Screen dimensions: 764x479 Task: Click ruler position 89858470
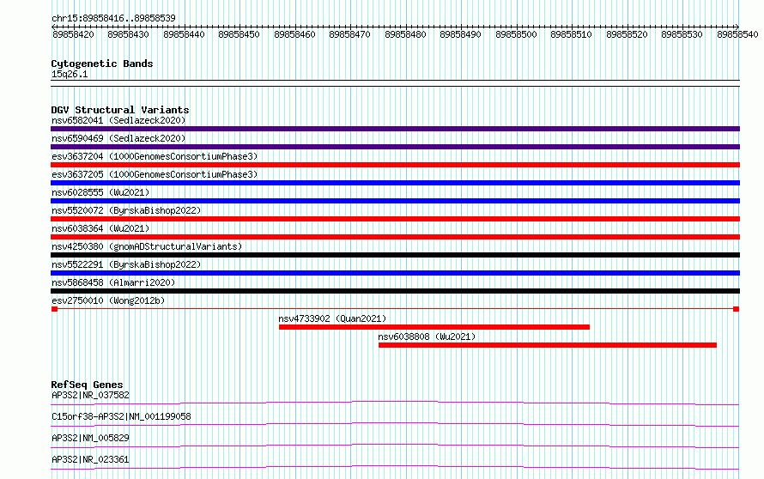pos(349,34)
